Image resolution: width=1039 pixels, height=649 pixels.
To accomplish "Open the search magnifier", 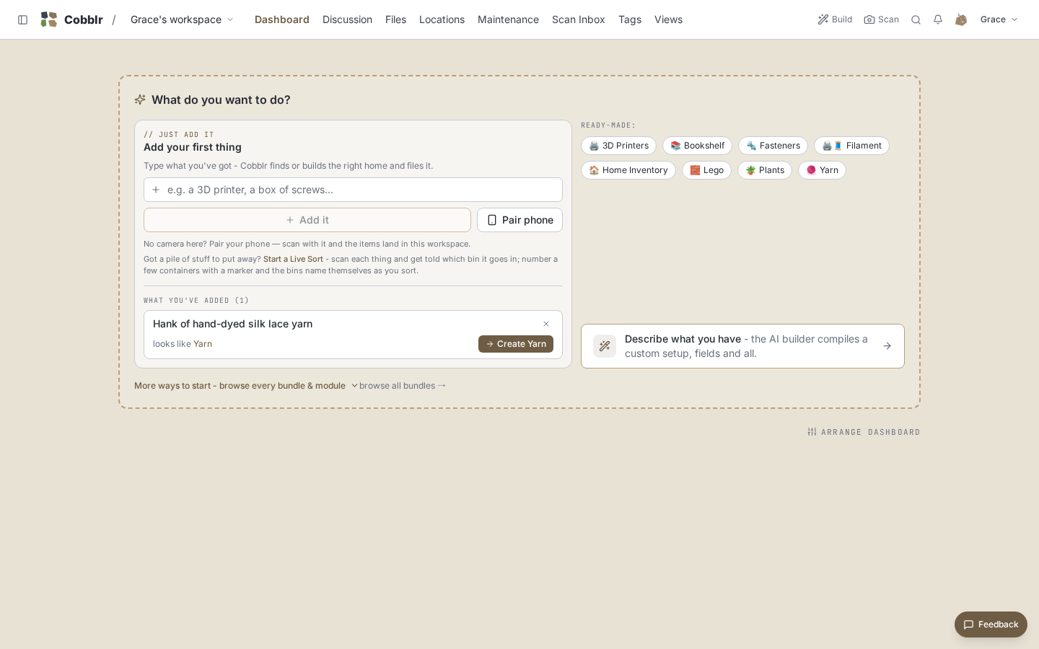I will click(x=916, y=19).
